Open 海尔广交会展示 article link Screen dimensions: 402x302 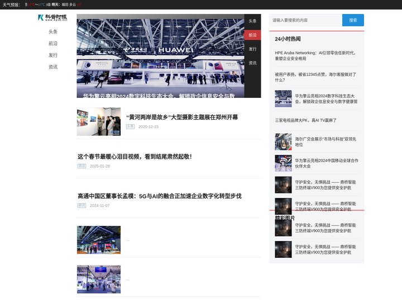click(x=326, y=141)
